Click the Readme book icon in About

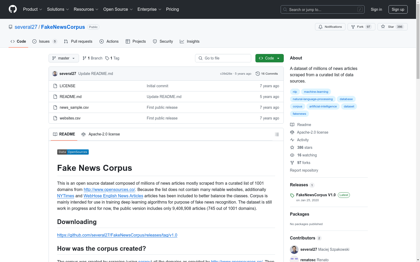pyautogui.click(x=292, y=125)
